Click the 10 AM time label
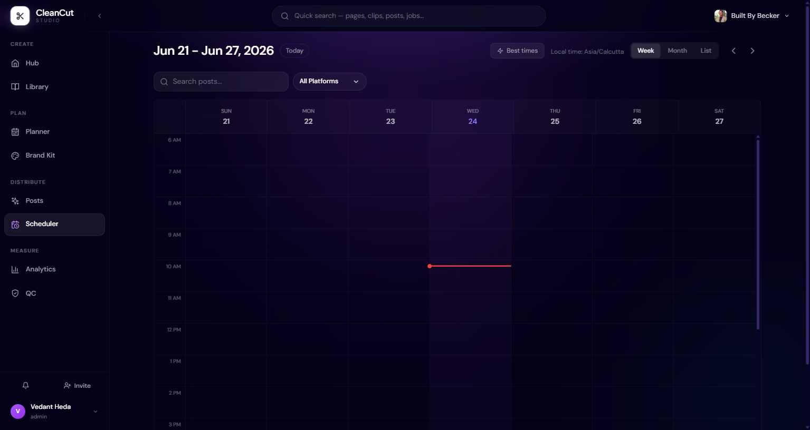 [173, 267]
